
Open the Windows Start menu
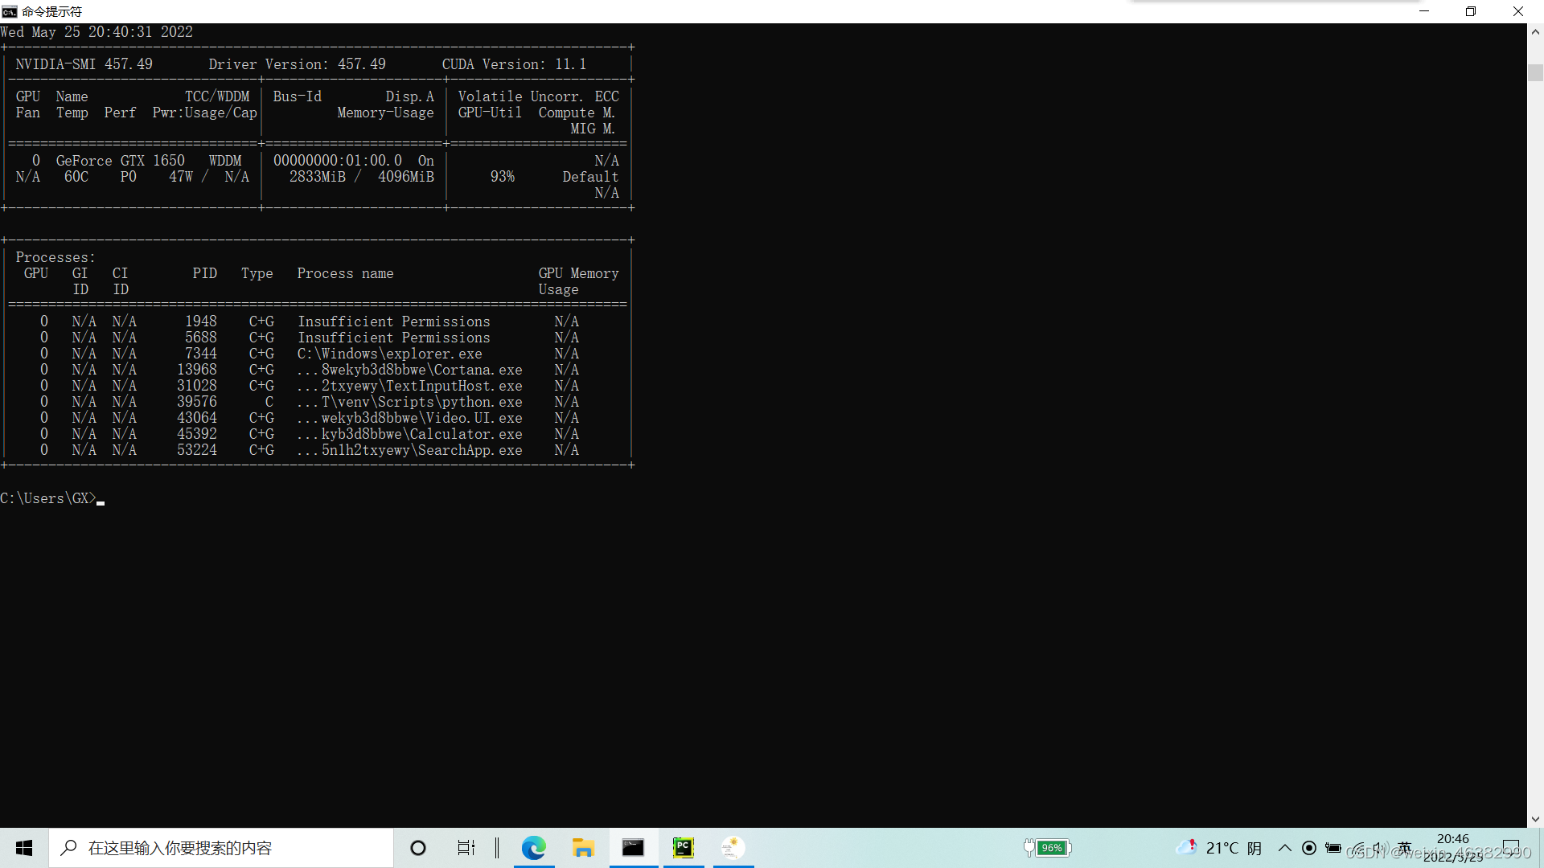click(24, 848)
